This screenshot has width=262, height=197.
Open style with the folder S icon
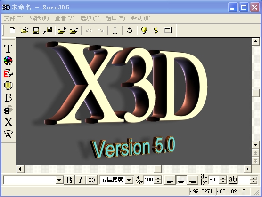(74, 31)
